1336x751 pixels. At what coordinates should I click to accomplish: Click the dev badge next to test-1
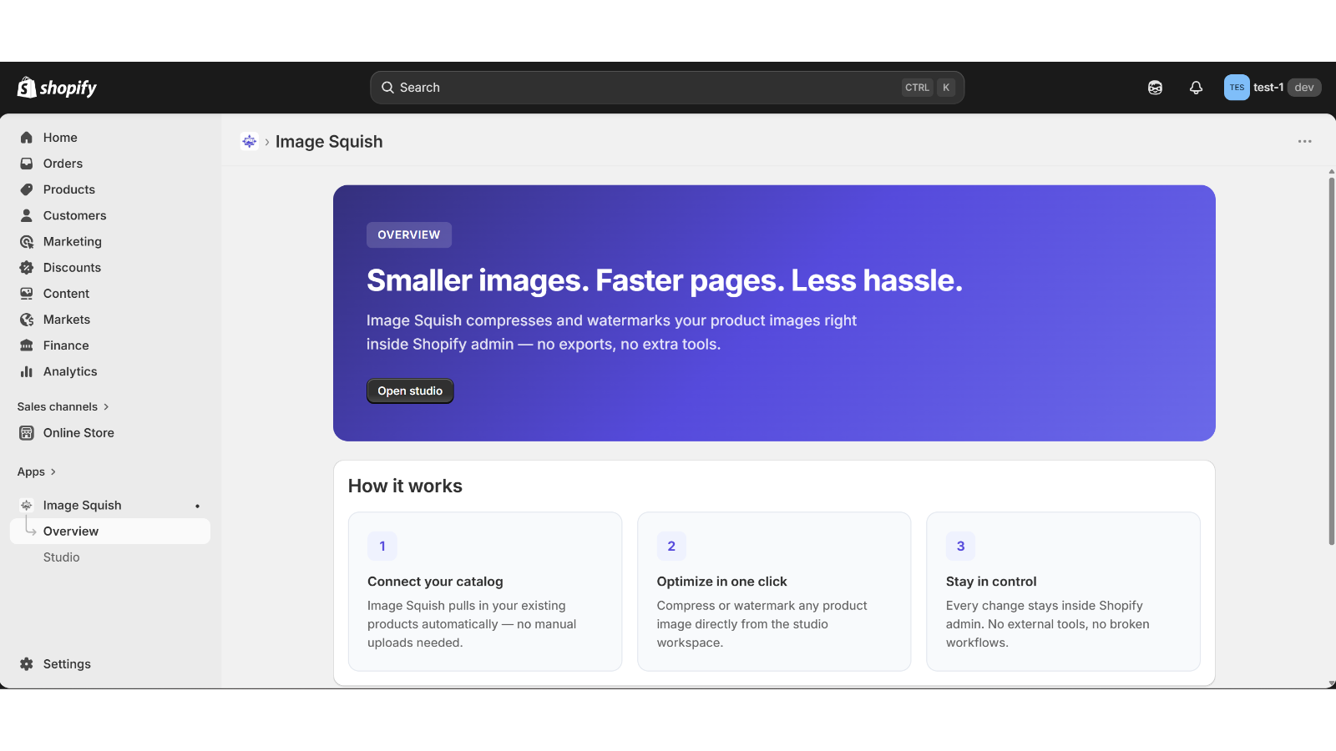(x=1304, y=88)
